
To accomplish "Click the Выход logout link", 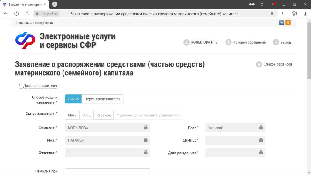I will 285,42.
